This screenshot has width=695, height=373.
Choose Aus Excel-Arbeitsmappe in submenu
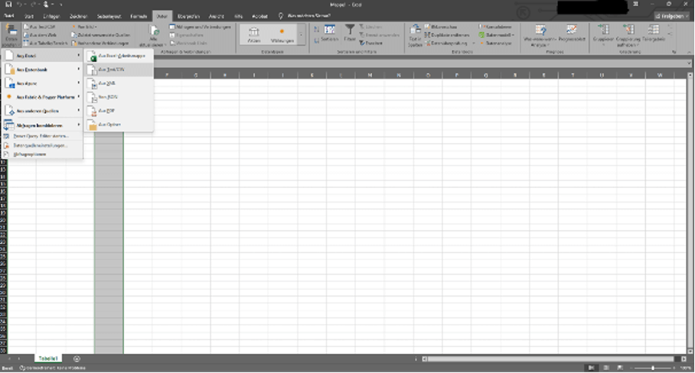click(x=119, y=57)
